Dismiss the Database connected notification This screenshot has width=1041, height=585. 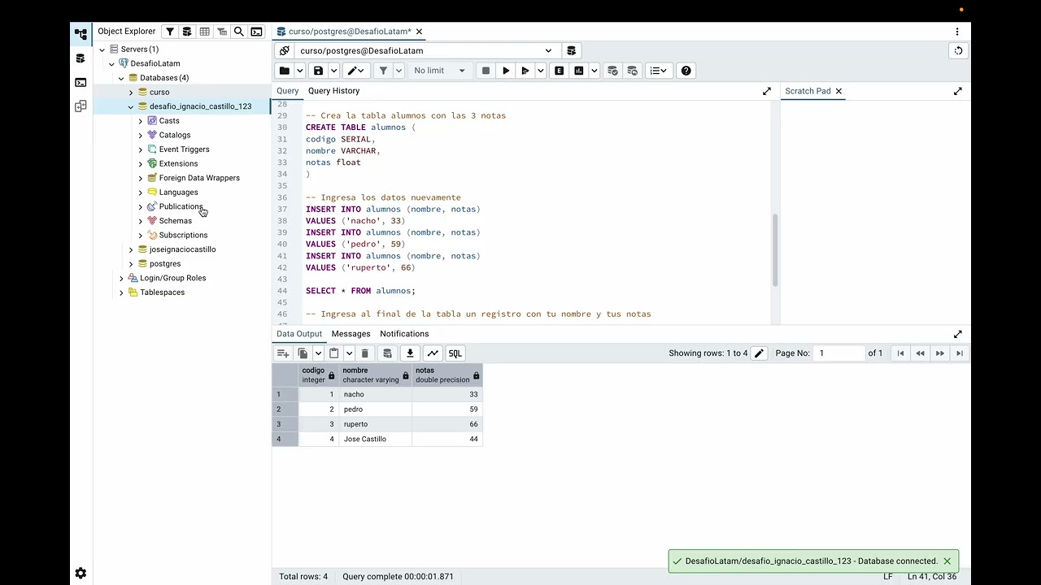947,561
